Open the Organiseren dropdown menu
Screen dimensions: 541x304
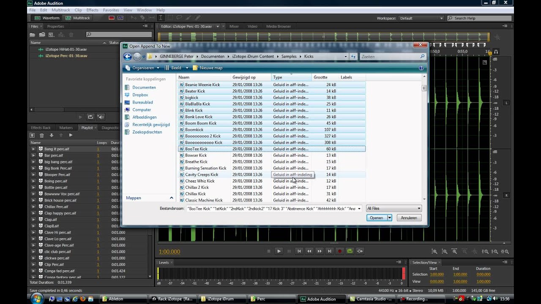tap(143, 68)
